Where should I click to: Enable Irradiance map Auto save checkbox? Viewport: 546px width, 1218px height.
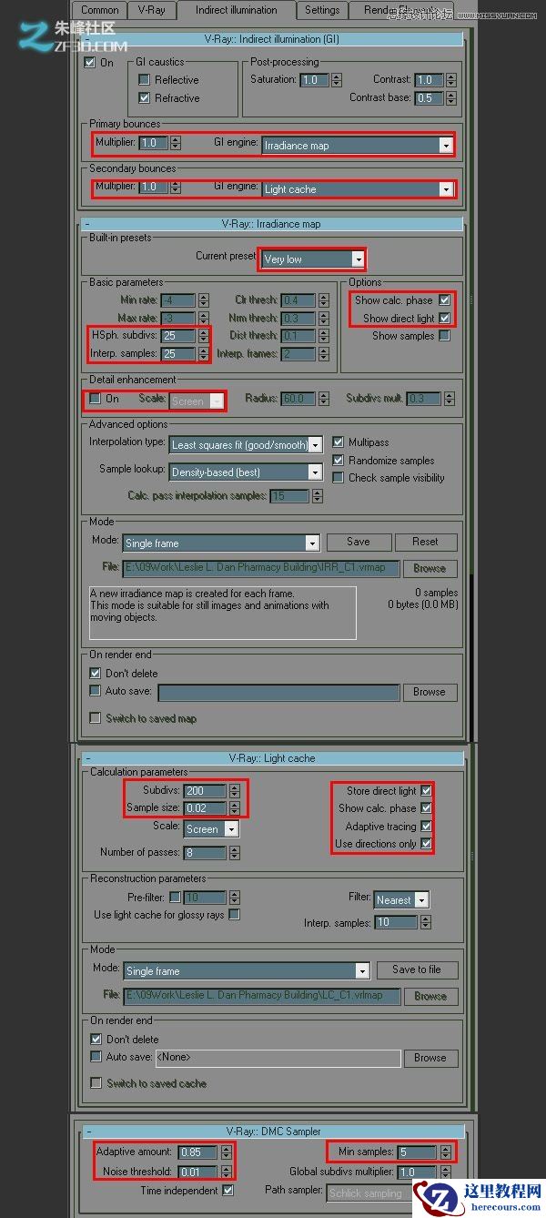95,691
